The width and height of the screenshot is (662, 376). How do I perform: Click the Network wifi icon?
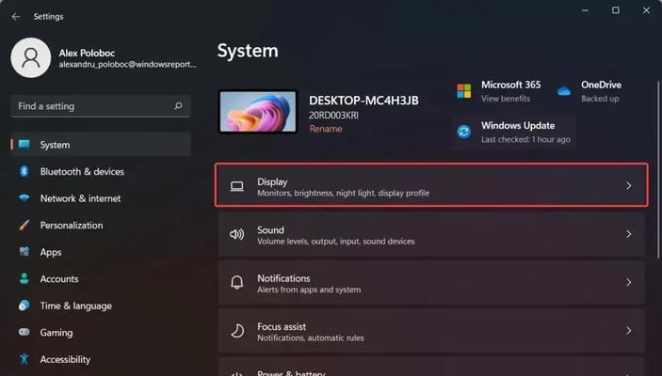point(24,198)
